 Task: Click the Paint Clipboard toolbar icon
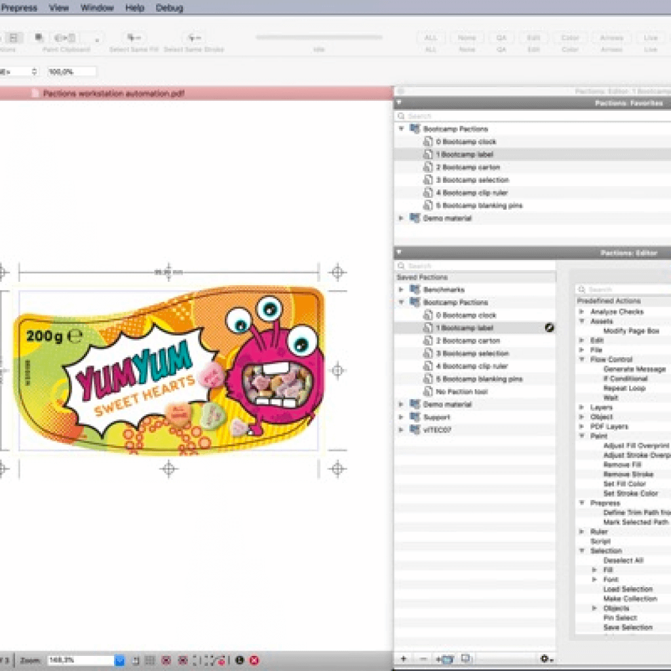pos(64,38)
